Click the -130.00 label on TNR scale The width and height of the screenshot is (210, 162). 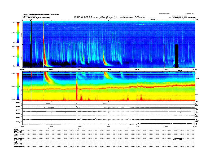[x=14, y=73]
